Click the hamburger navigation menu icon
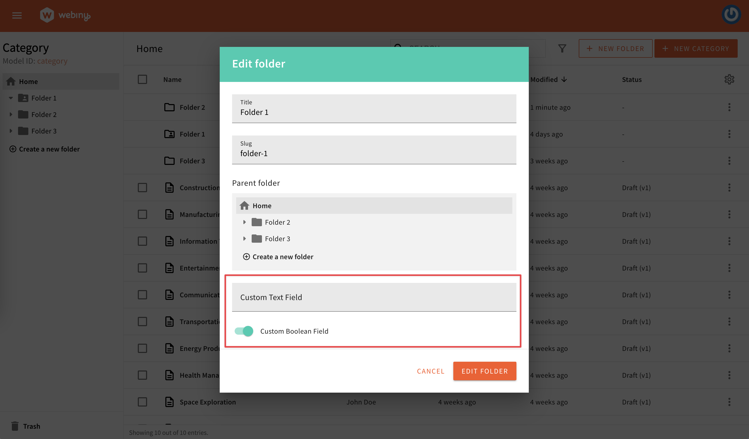Image resolution: width=749 pixels, height=439 pixels. click(x=17, y=15)
